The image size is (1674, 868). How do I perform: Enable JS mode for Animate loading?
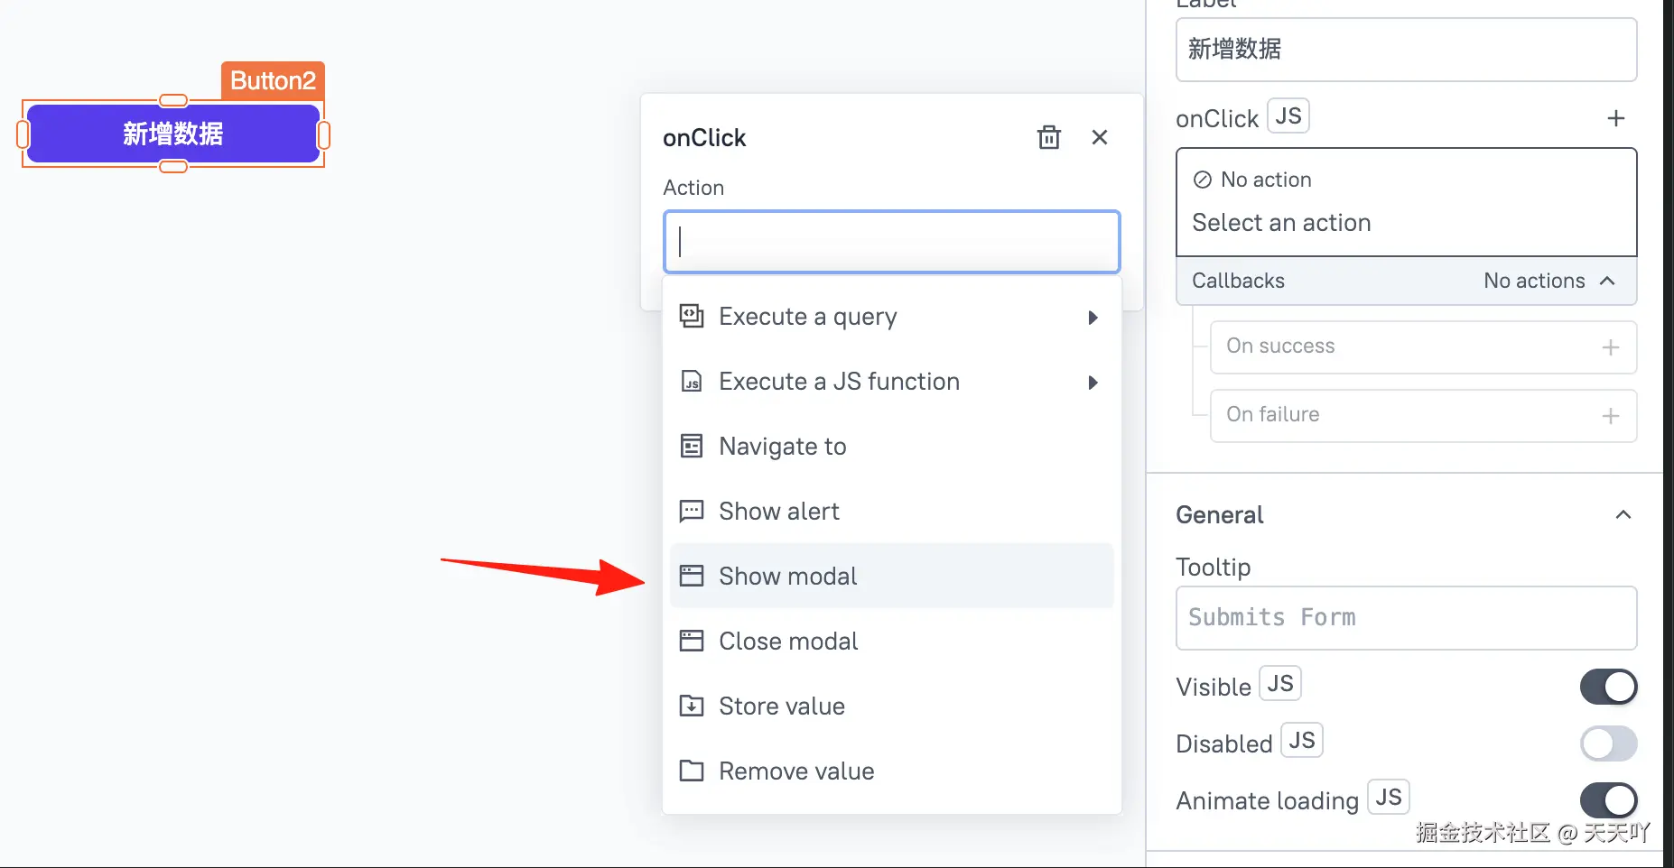tap(1388, 798)
